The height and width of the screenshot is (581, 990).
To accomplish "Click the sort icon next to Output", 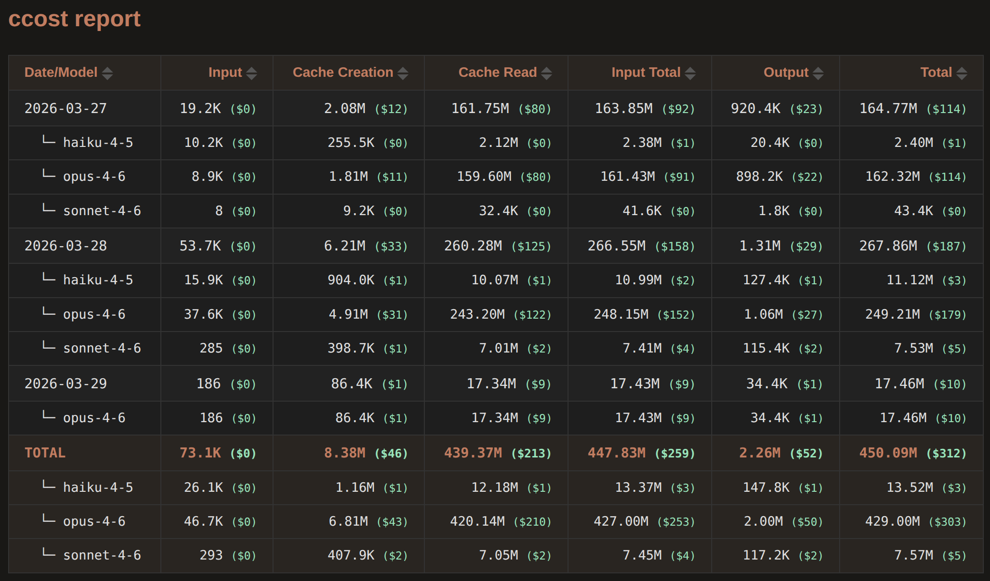I will 818,73.
